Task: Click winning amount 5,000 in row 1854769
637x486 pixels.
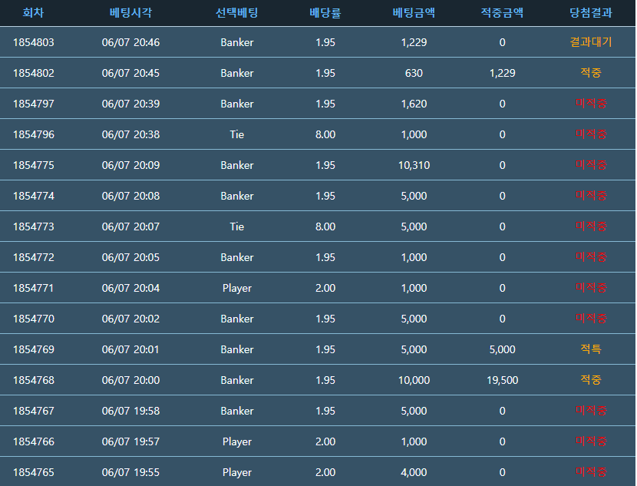Action: [502, 349]
